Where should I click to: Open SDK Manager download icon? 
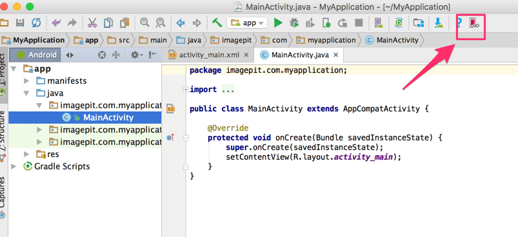[439, 23]
